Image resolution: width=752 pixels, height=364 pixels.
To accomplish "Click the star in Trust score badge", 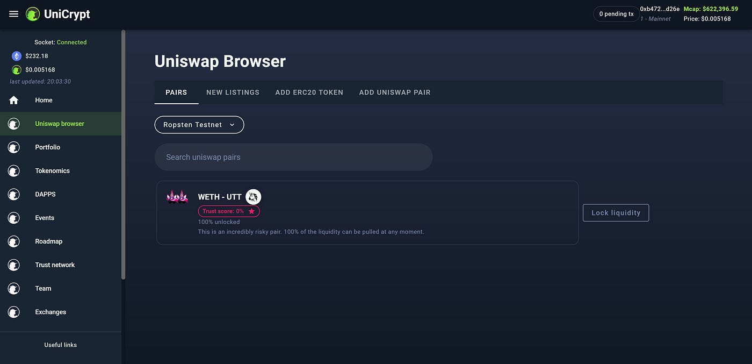I will (251, 211).
